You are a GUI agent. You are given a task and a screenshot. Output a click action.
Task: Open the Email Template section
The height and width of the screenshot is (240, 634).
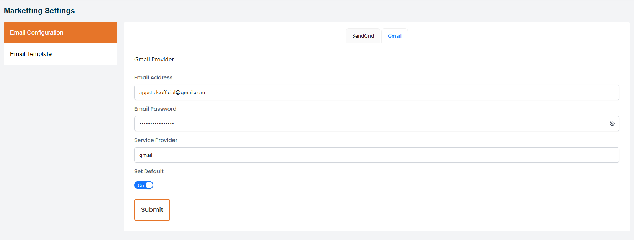pyautogui.click(x=60, y=54)
